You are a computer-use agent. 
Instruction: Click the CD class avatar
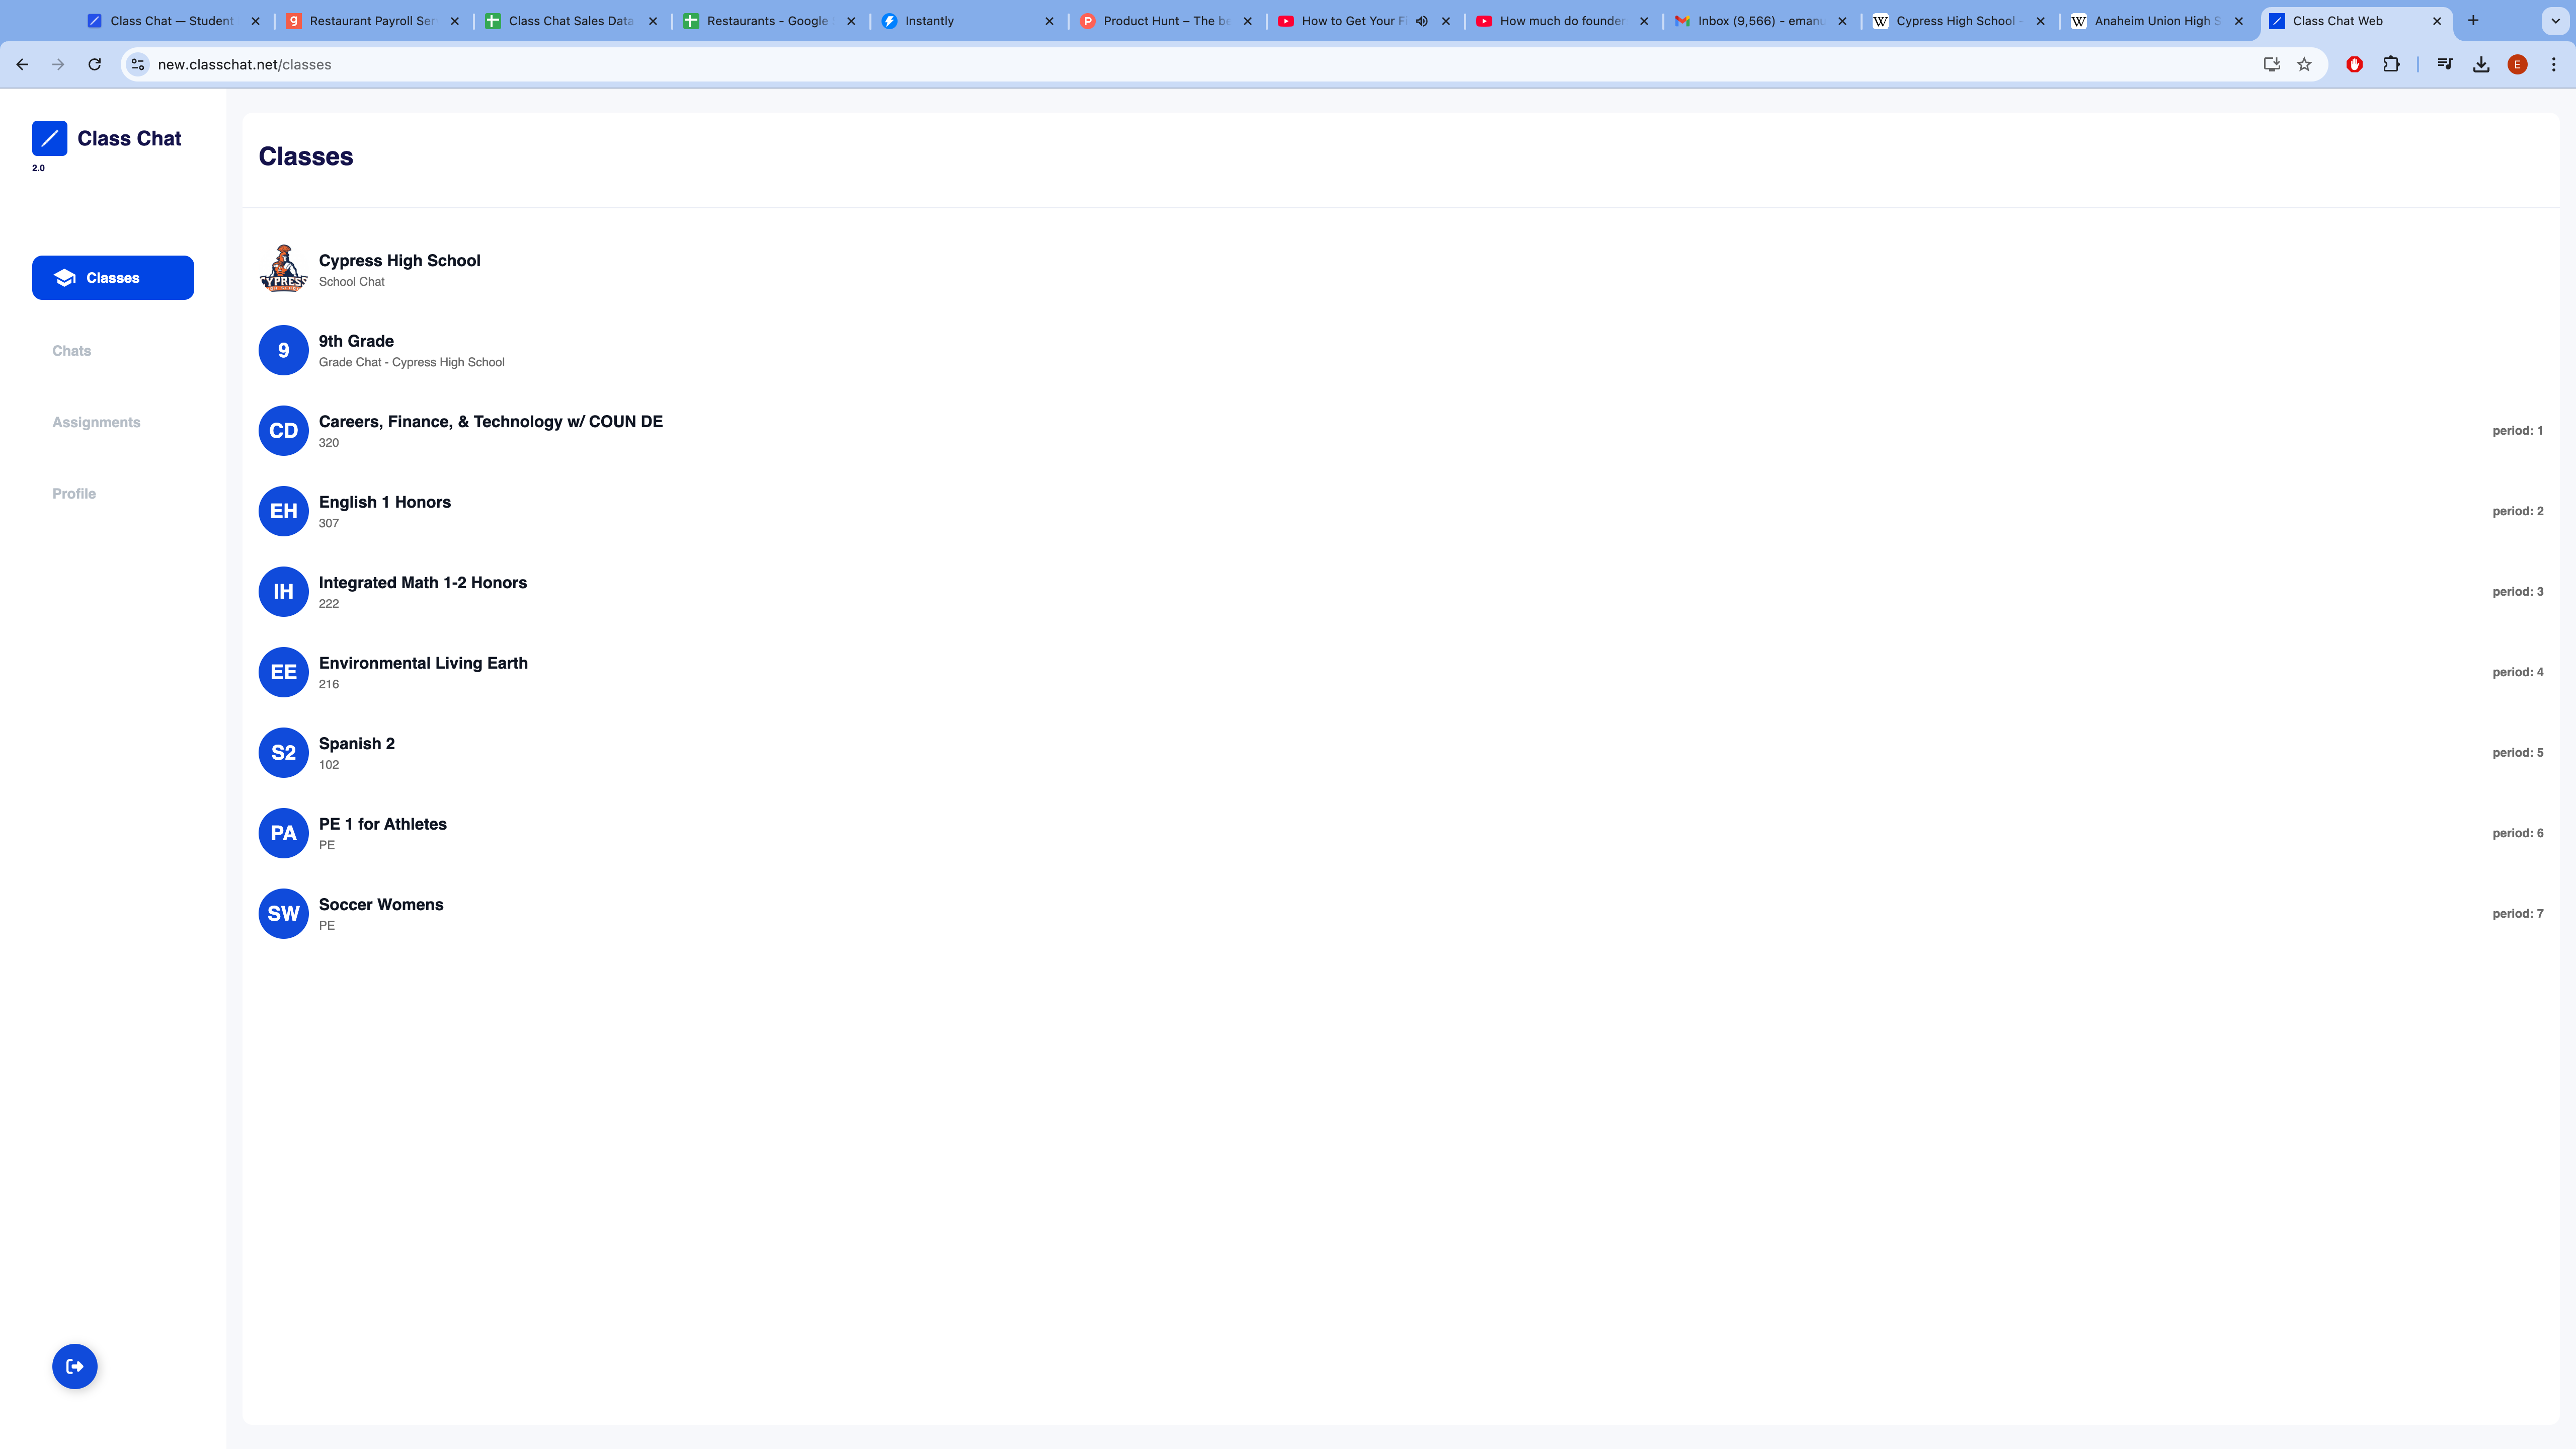pos(283,430)
